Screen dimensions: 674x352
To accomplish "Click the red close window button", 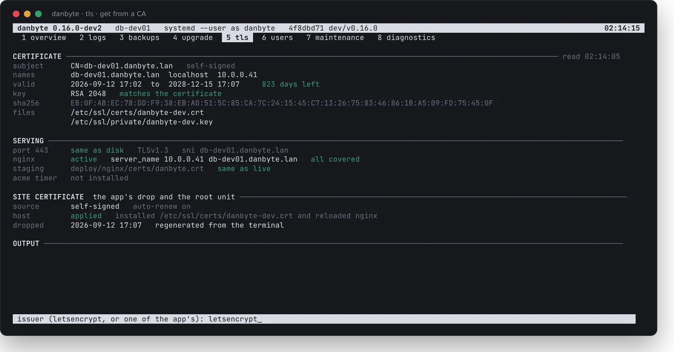I will coord(16,14).
